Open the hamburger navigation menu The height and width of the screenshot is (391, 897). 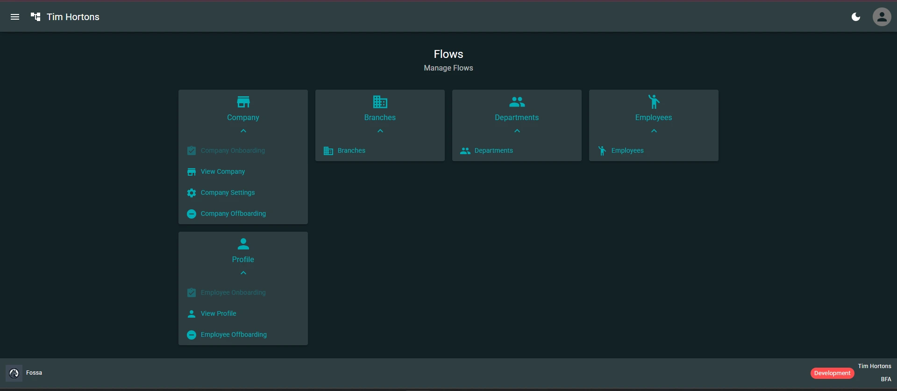point(15,17)
